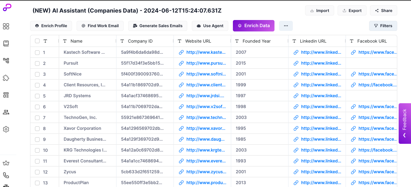
Task: Expand the Filters panel
Action: coord(383,26)
